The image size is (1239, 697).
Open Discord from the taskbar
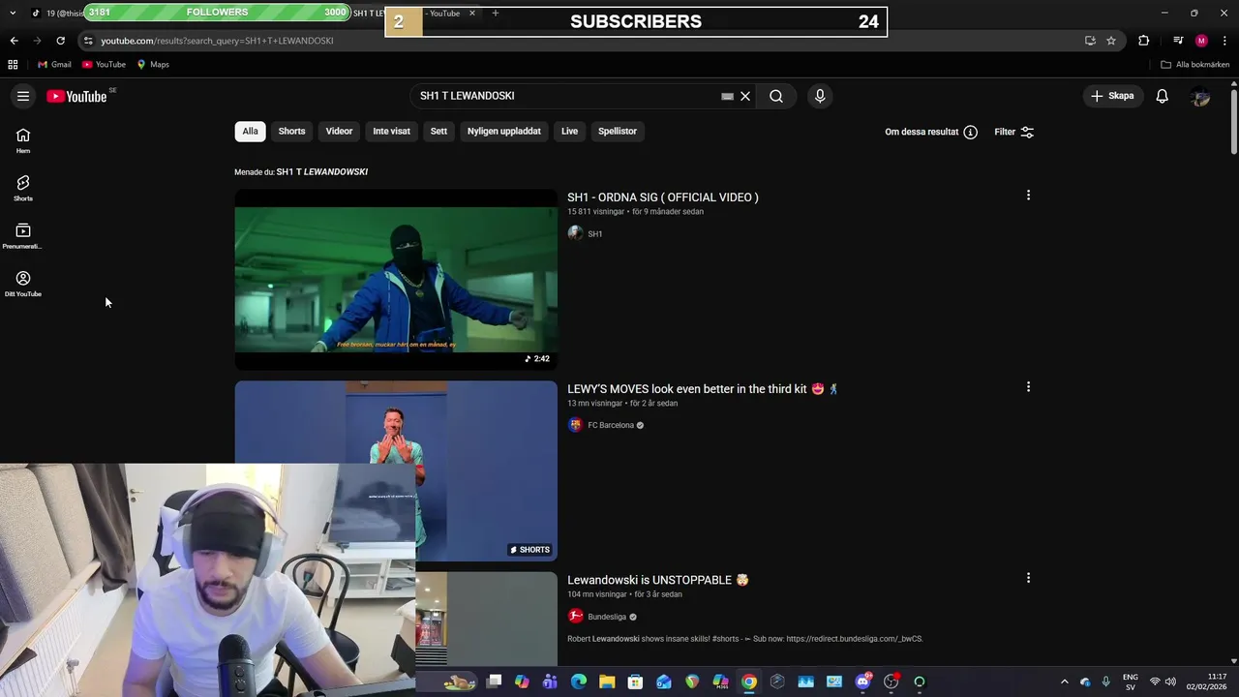pyautogui.click(x=862, y=682)
